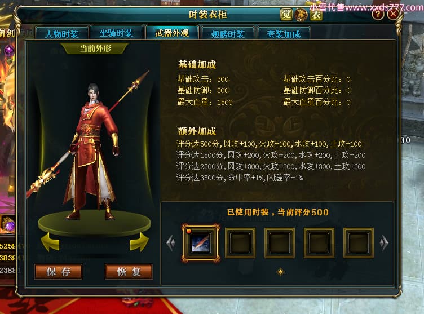
Task: Go to next fashion slot page
Action: (384, 243)
